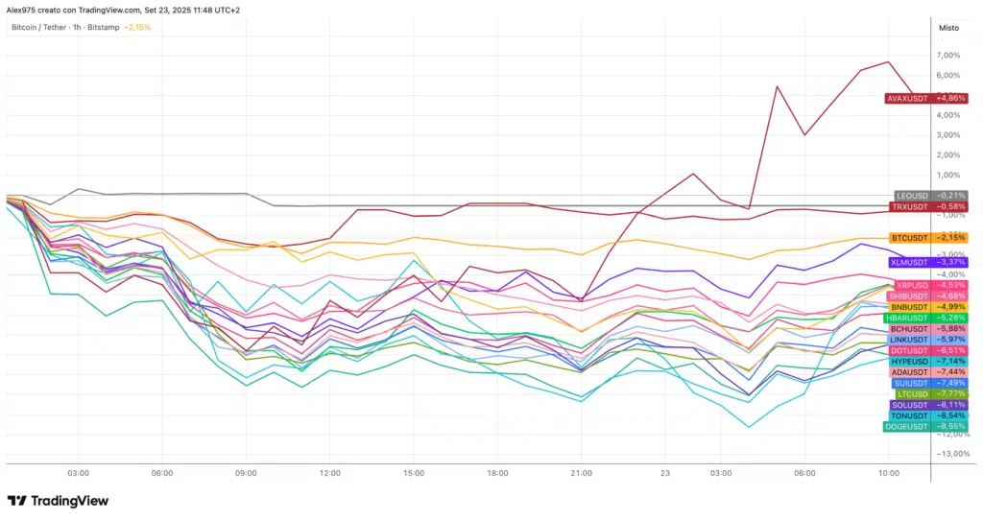Click the TradingView logo icon
The image size is (983, 520).
16,501
